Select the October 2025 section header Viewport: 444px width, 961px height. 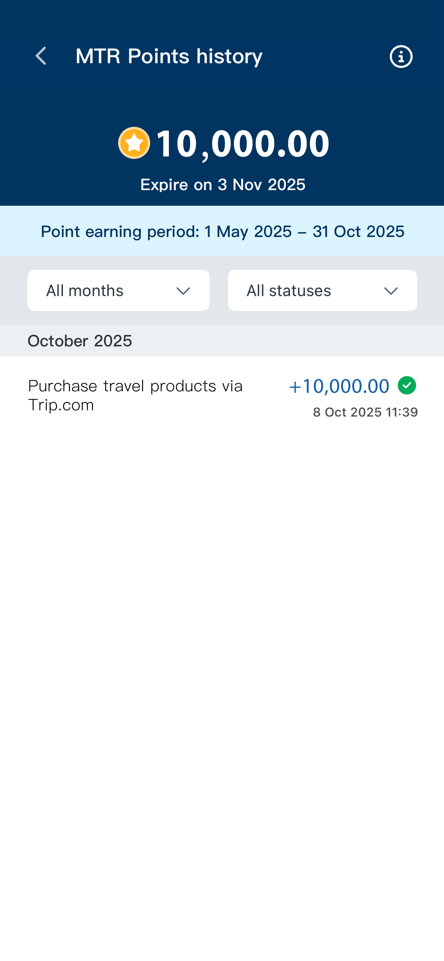[x=80, y=340]
